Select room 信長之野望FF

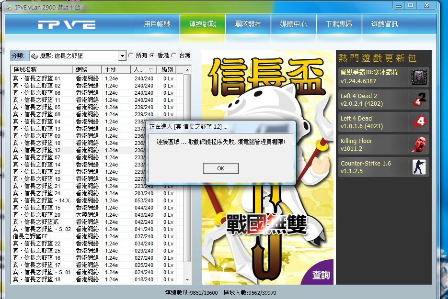[97, 236]
